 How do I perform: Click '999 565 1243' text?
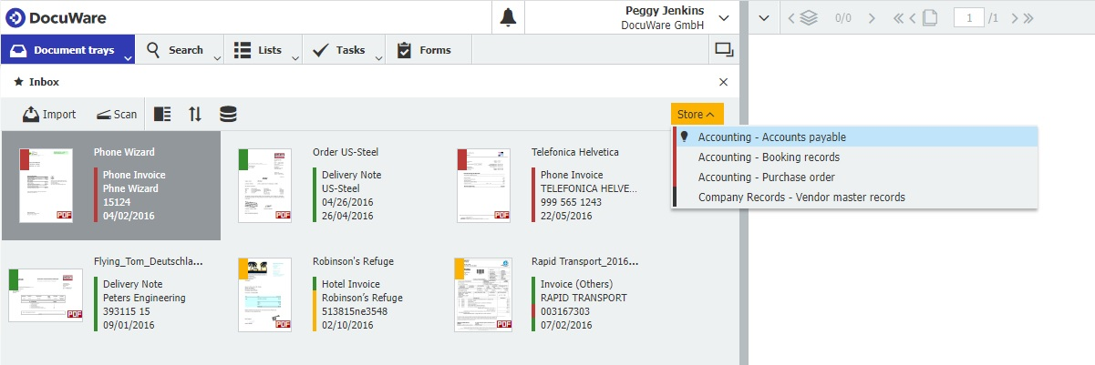tap(571, 202)
